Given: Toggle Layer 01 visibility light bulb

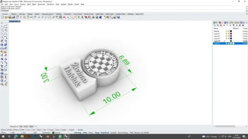Looking at the screenshot, I should click(x=226, y=34).
